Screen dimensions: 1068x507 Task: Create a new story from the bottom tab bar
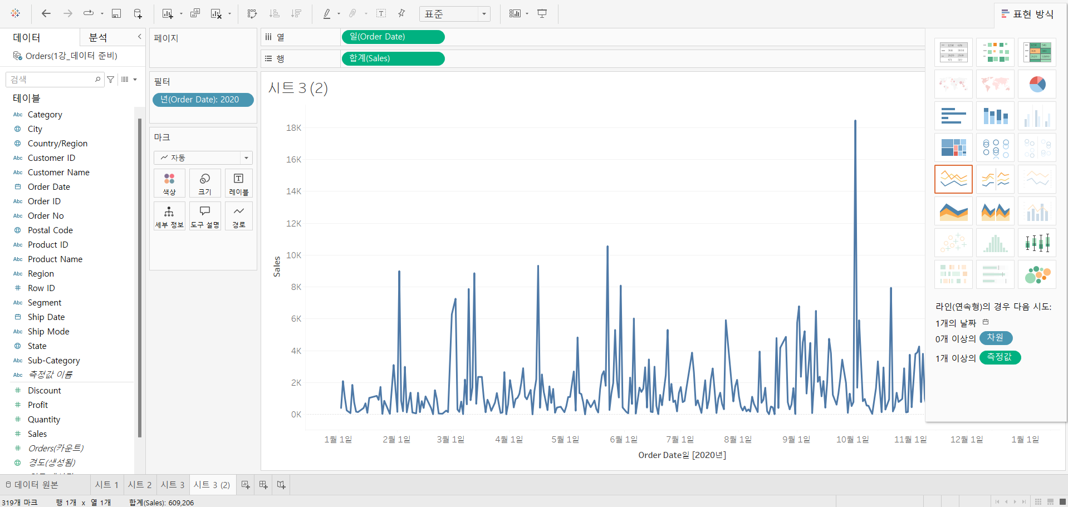[x=281, y=485]
